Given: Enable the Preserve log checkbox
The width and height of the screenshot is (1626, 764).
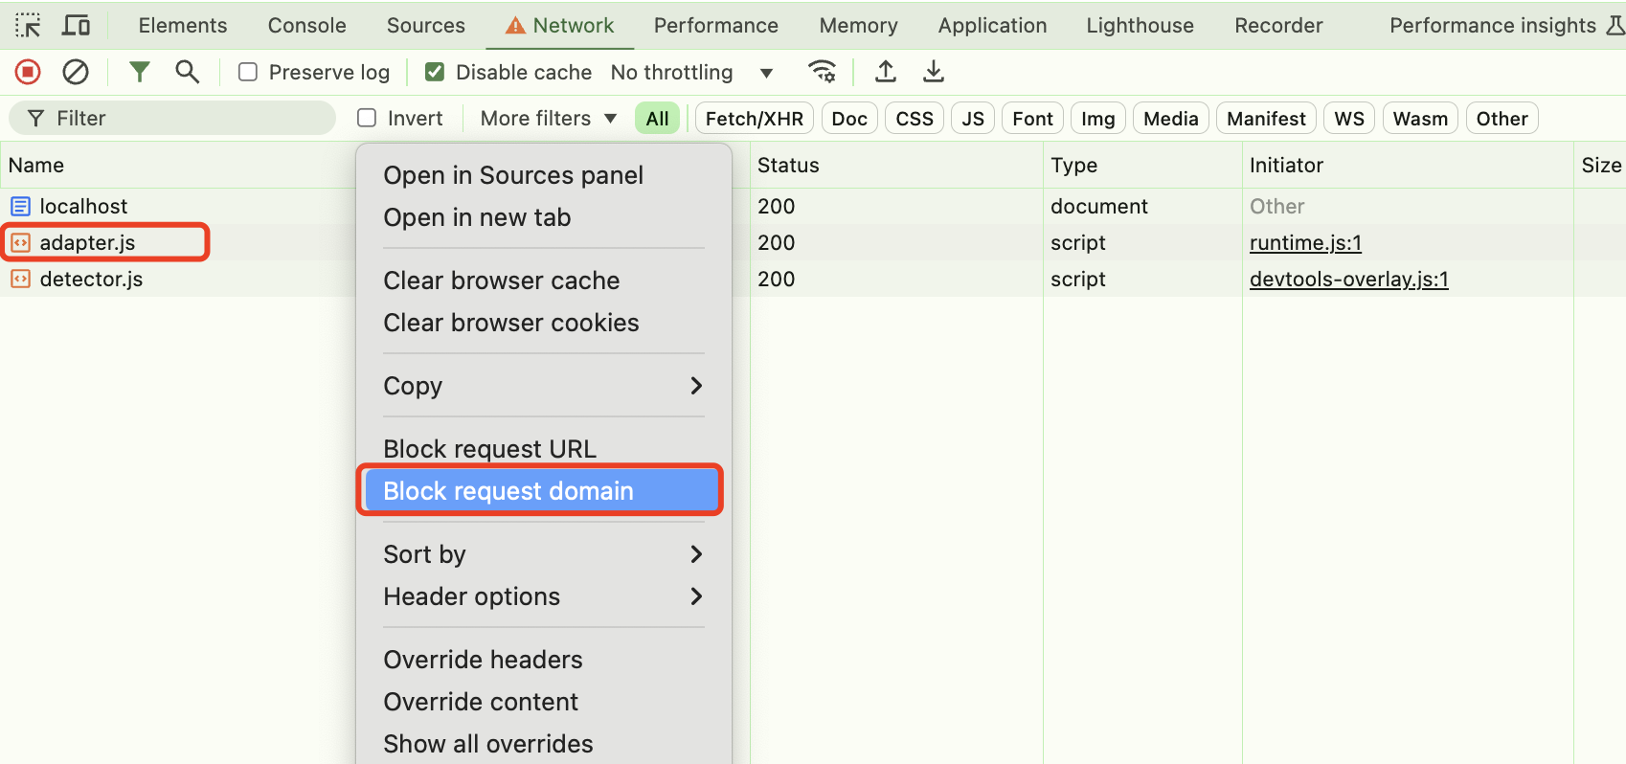Looking at the screenshot, I should [248, 72].
